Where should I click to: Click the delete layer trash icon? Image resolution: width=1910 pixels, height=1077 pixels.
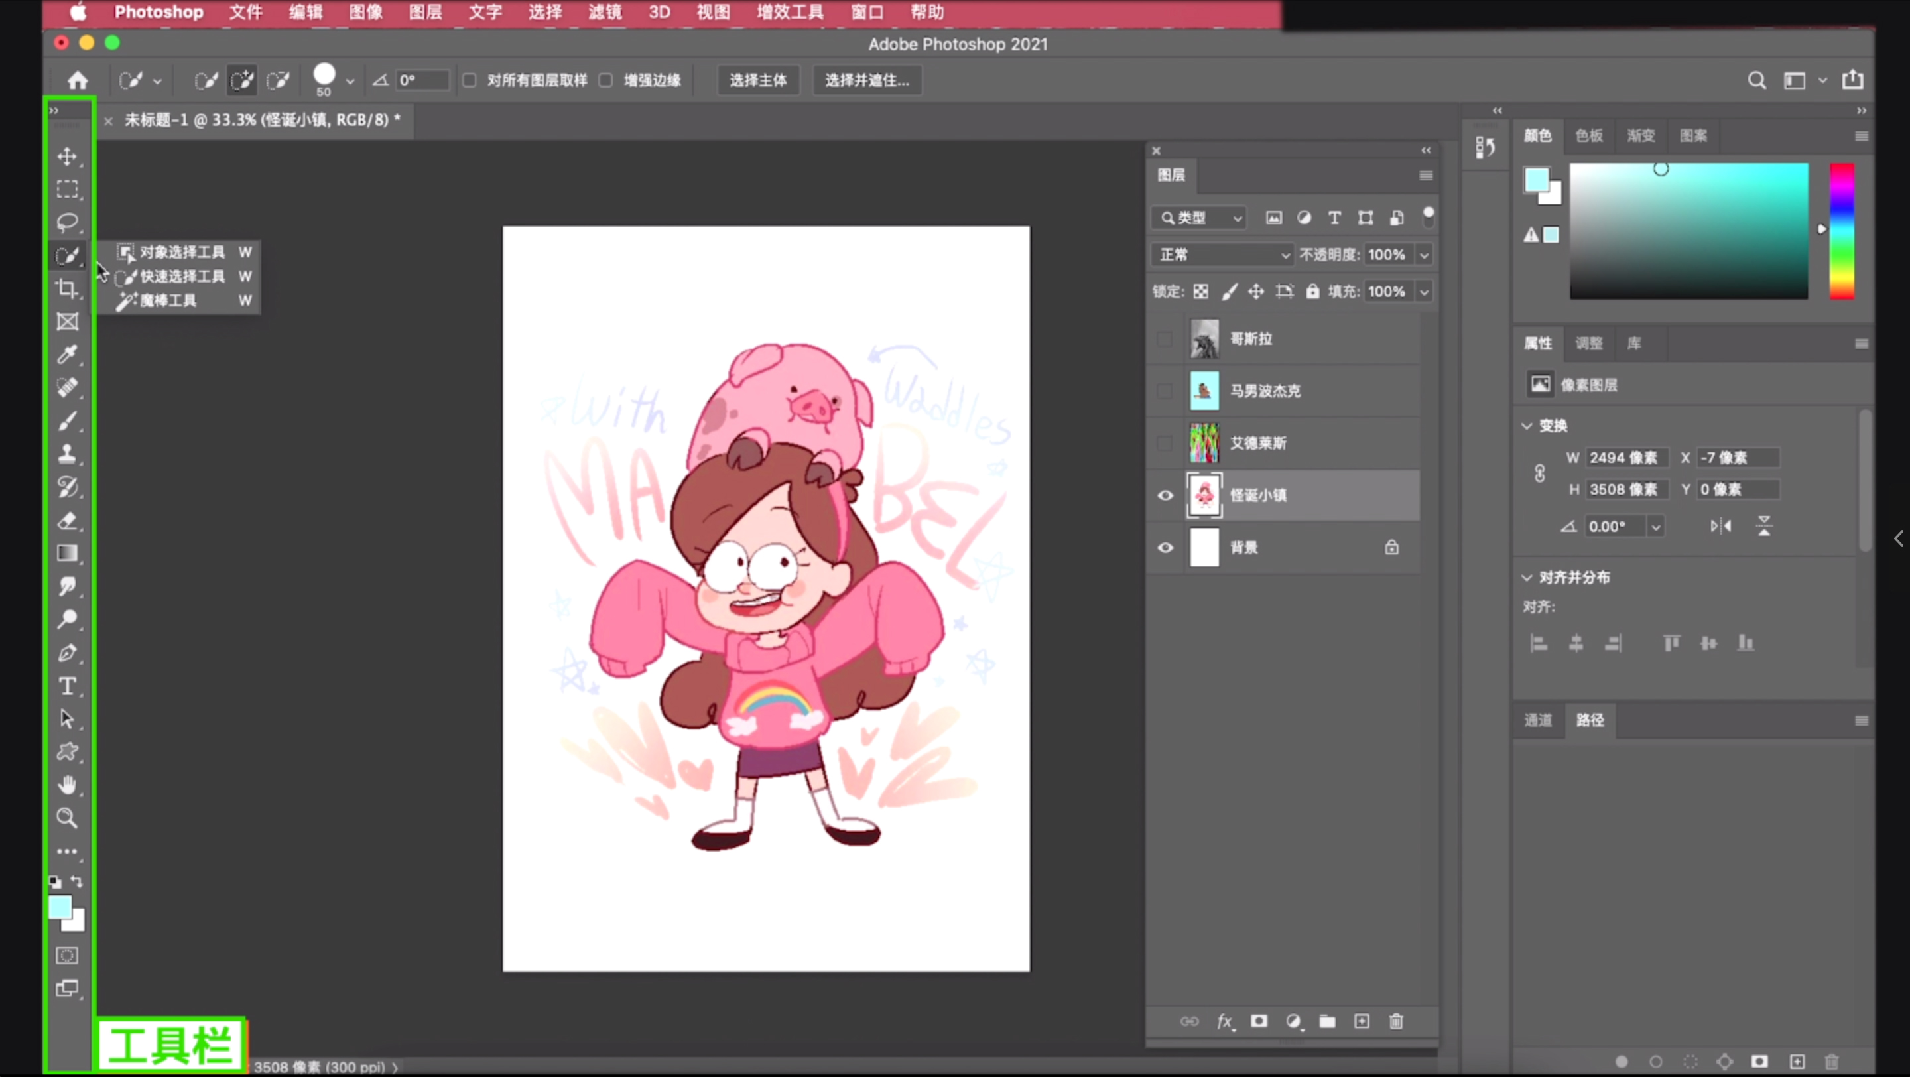tap(1396, 1021)
